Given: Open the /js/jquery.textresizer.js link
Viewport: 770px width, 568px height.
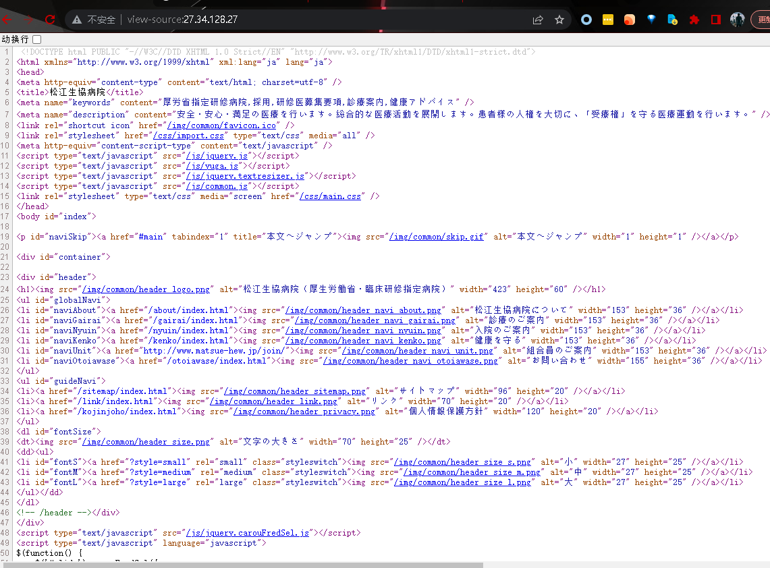Looking at the screenshot, I should tap(245, 176).
